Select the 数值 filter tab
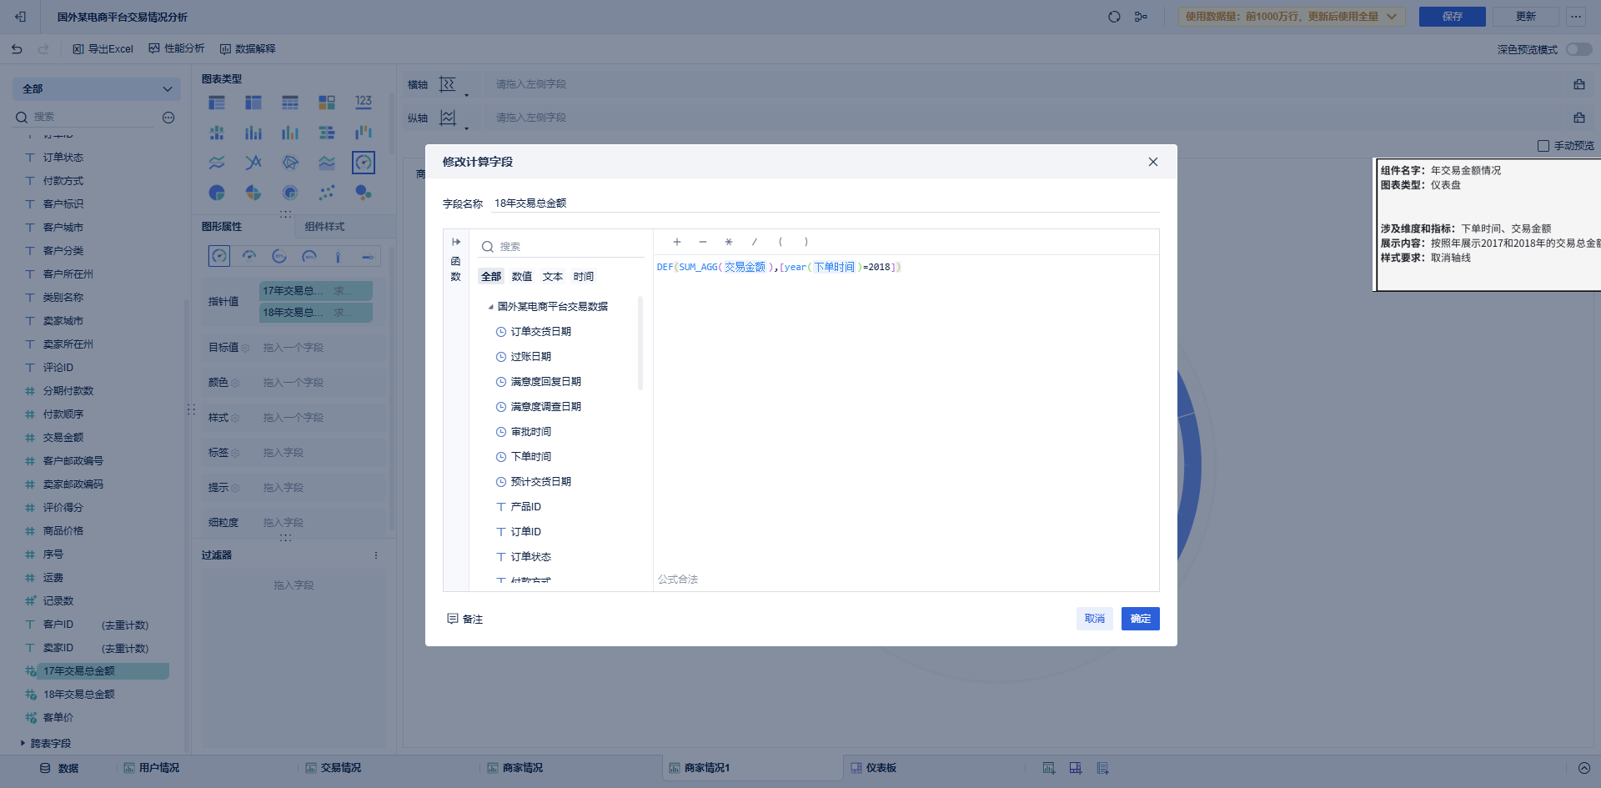 pyautogui.click(x=522, y=277)
